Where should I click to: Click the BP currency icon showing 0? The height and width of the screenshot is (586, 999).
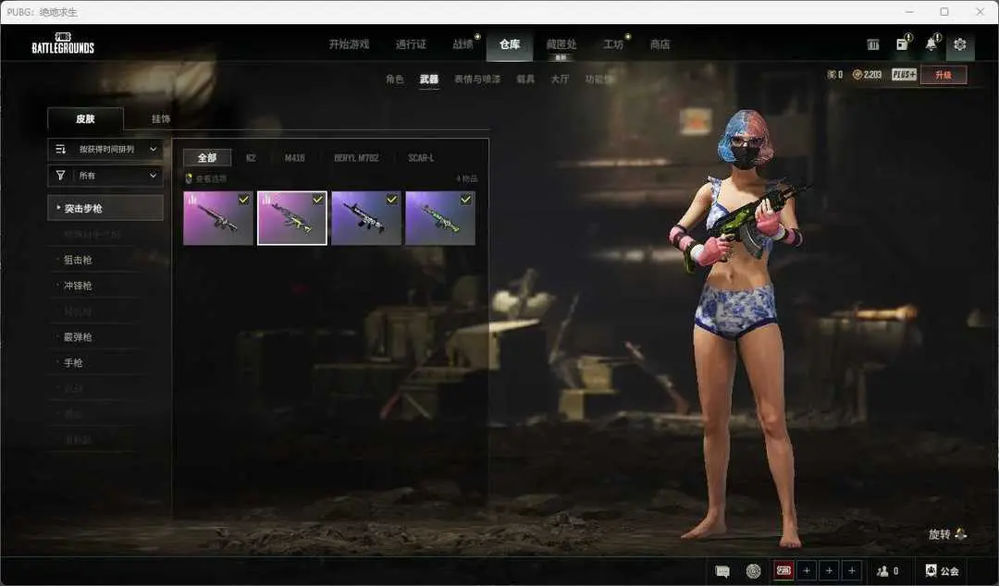click(831, 75)
